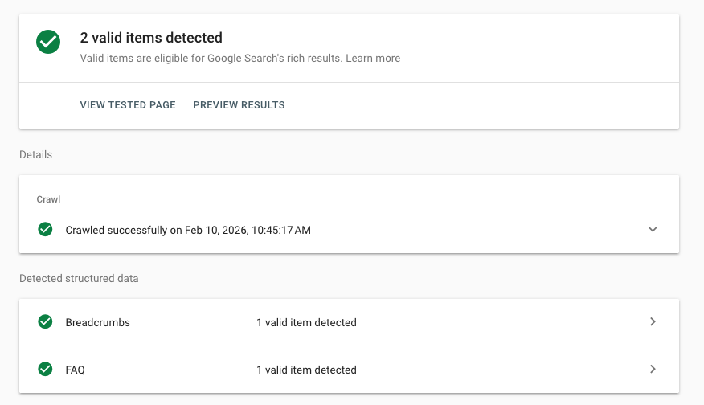704x405 pixels.
Task: Click the Detected structured data heading
Action: point(79,279)
